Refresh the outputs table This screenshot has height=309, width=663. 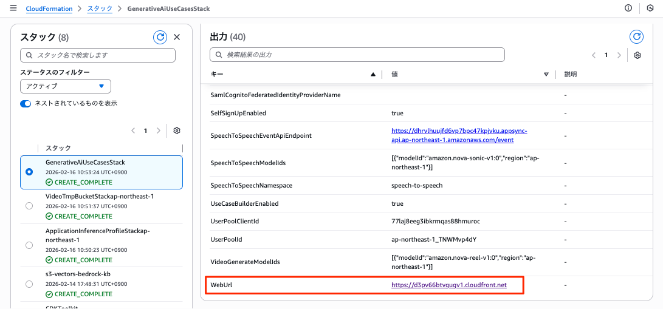(636, 37)
